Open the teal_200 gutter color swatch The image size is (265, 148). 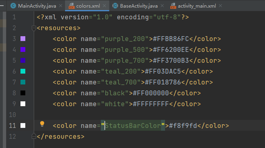(23, 71)
